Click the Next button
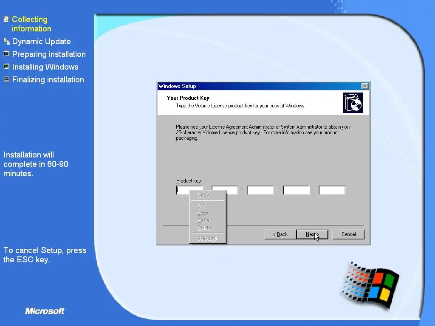The width and height of the screenshot is (435, 326). [312, 234]
